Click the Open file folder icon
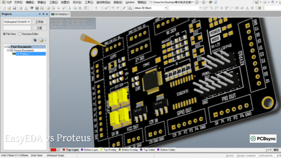The image size is (281, 158). pos(10,8)
